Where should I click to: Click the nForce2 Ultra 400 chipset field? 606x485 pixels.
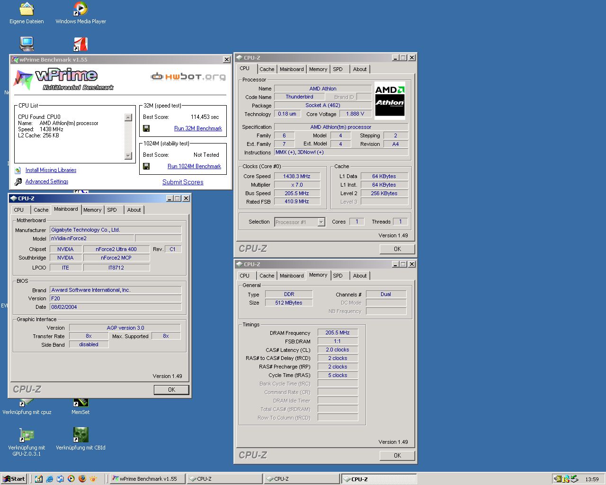tap(116, 249)
